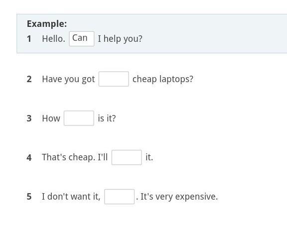Click the example field containing "Can"
This screenshot has width=287, height=226.
(x=82, y=39)
